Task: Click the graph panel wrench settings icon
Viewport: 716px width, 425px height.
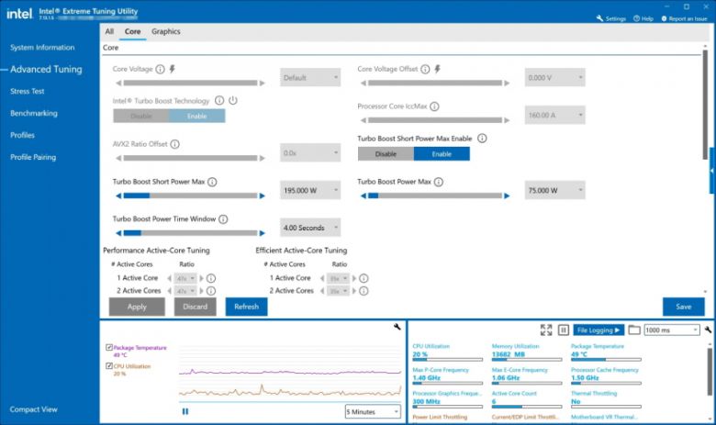Action: point(396,328)
